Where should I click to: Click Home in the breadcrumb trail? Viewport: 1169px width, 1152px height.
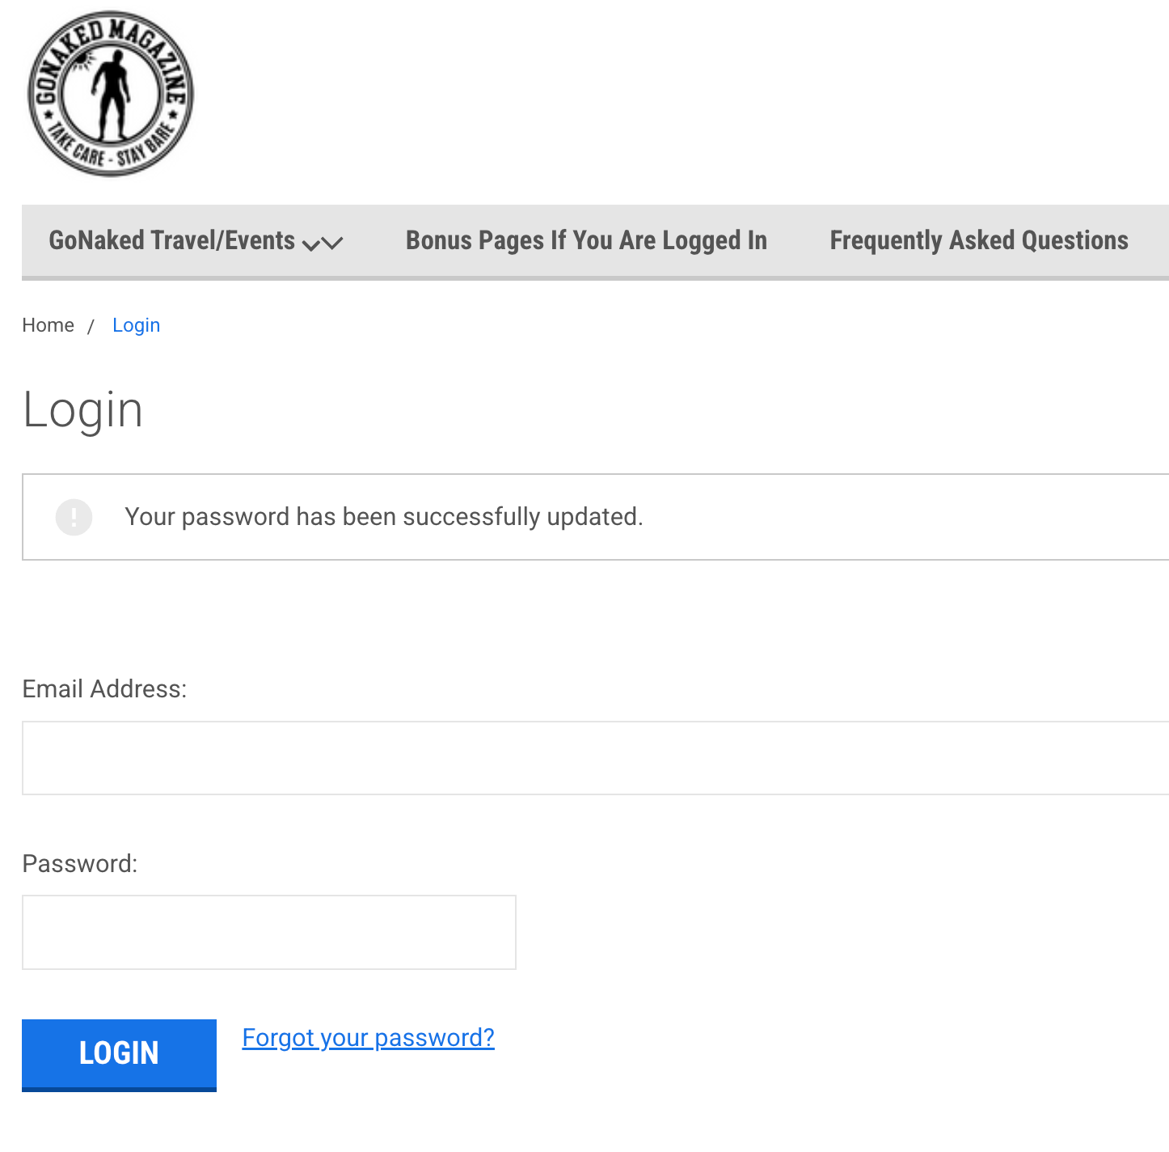point(48,324)
